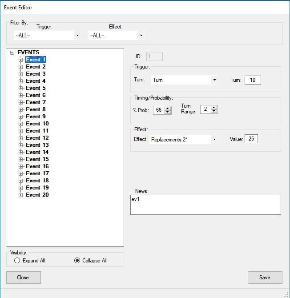Increase the Turn Range value

214,107
